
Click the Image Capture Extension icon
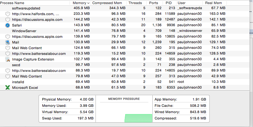(8, 59)
